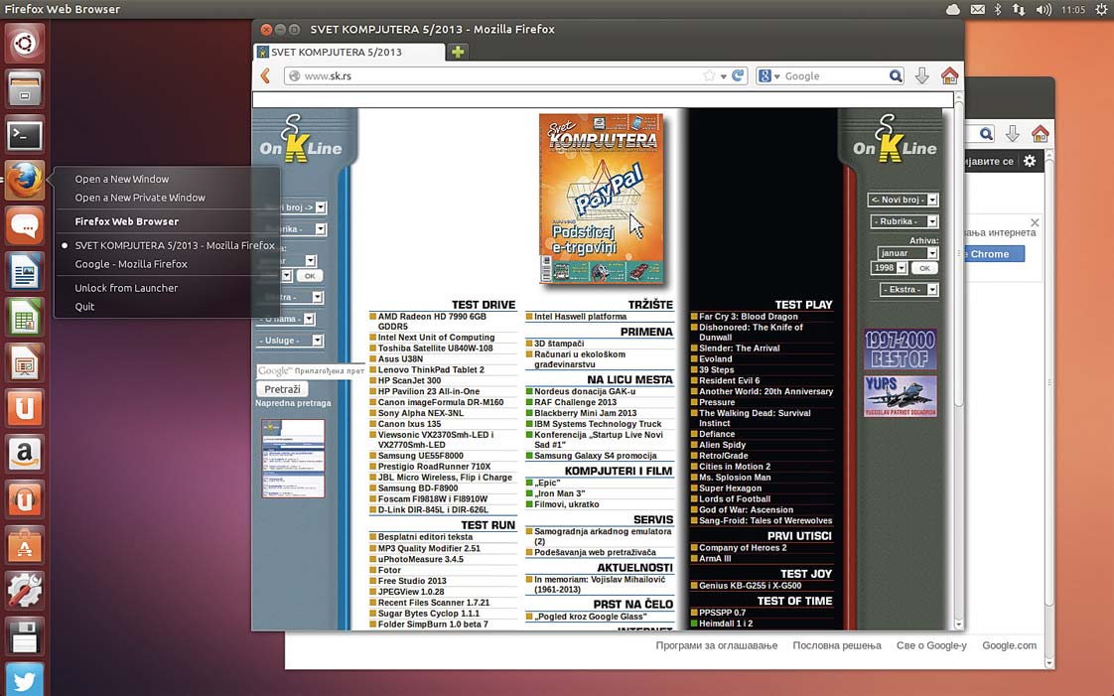This screenshot has width=1114, height=696.
Task: Open the Twitter launcher icon
Action: click(x=25, y=680)
